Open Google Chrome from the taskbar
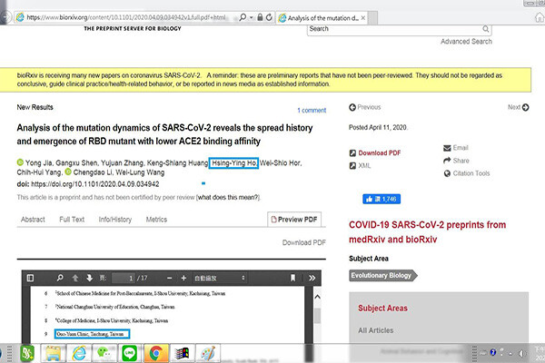Image resolution: width=545 pixels, height=363 pixels. tap(156, 353)
